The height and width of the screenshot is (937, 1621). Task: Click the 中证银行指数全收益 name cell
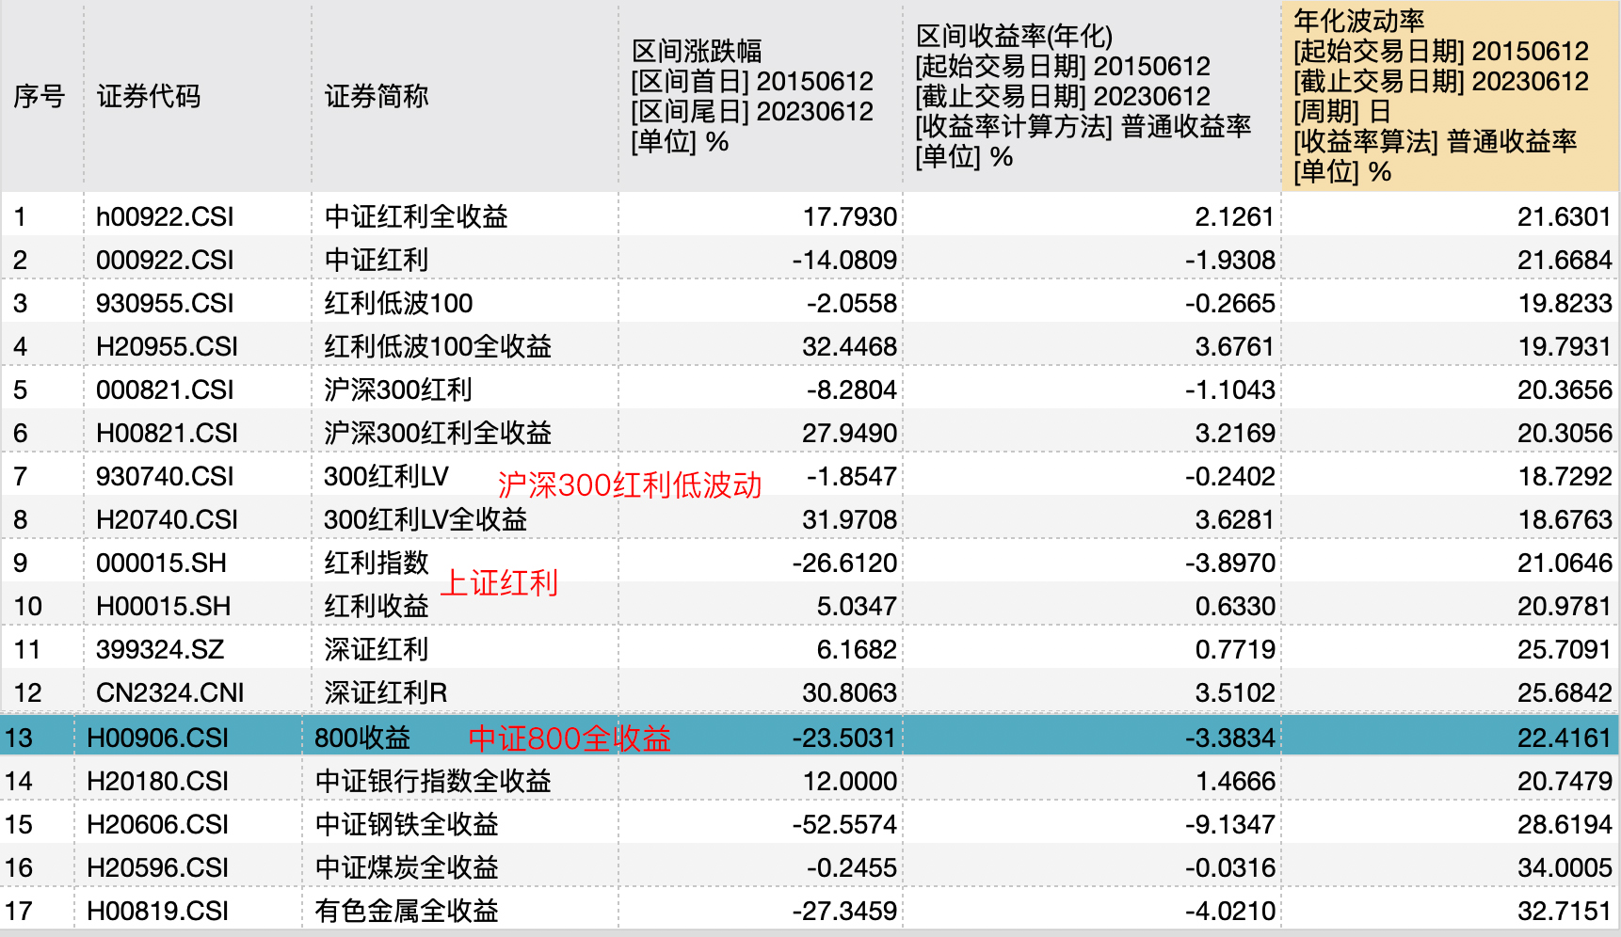[x=434, y=780]
